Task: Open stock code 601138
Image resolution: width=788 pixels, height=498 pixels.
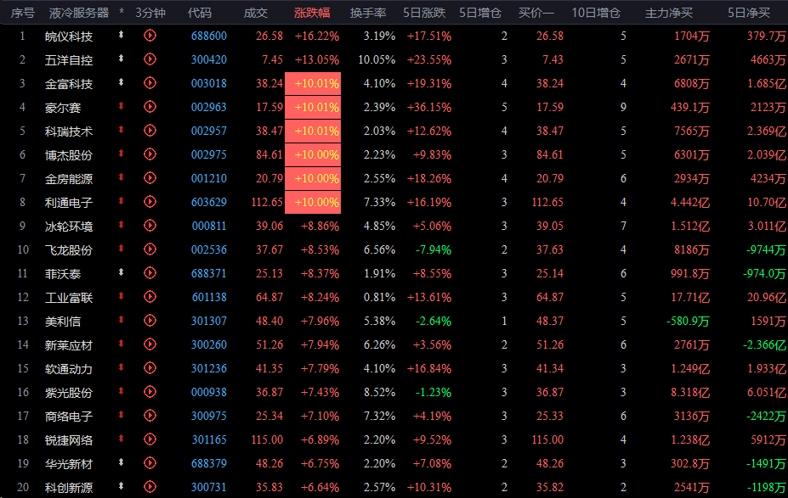Action: 209,298
